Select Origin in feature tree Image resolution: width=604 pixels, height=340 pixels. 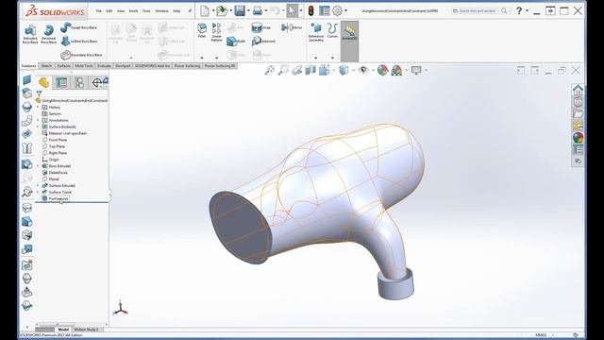point(50,160)
